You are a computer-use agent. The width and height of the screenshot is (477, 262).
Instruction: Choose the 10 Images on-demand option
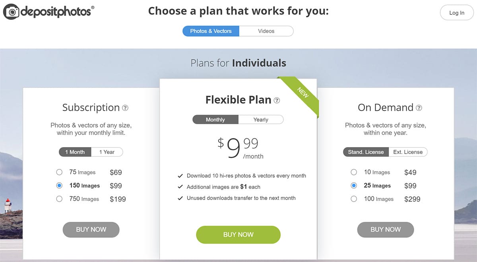[354, 173]
